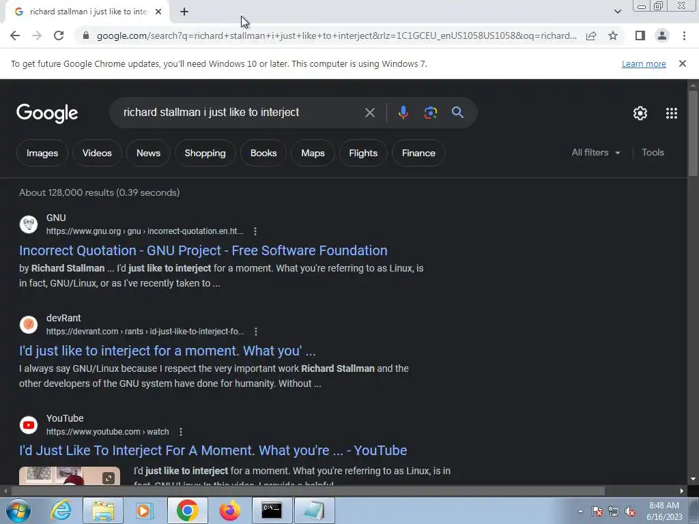
Task: Click the devrant.com URL breadcrumb
Action: [145, 332]
